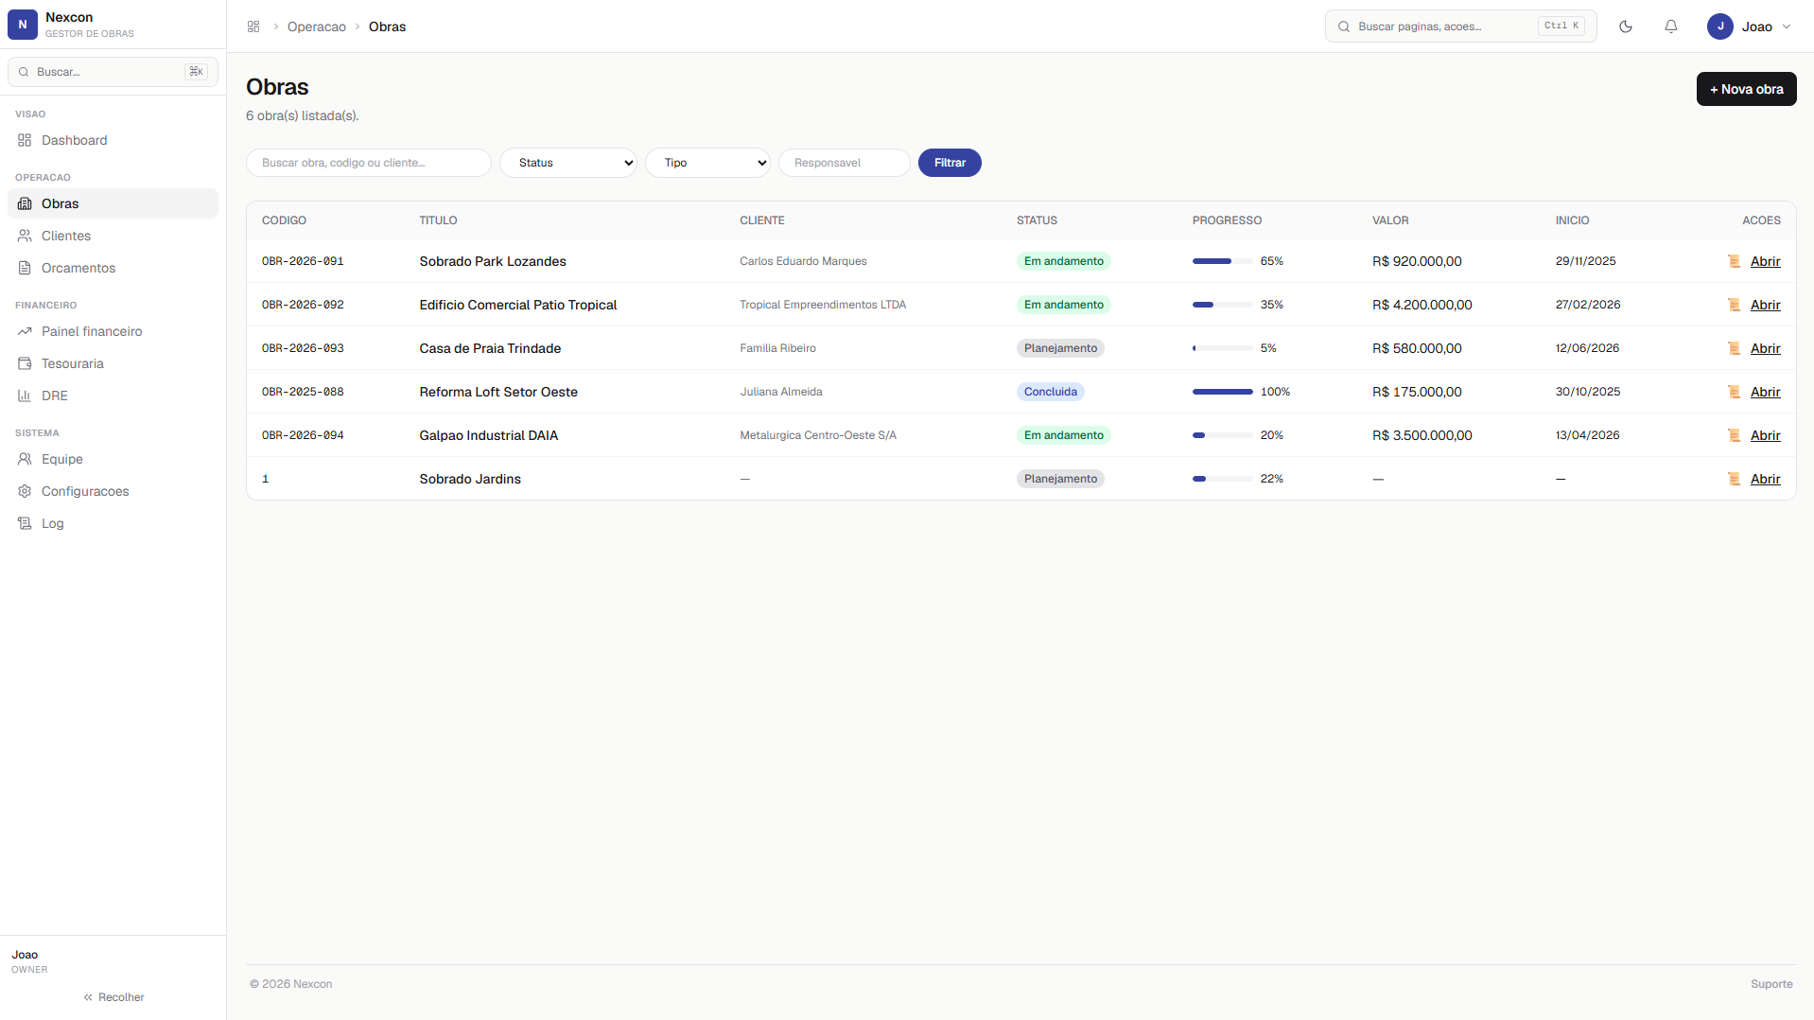This screenshot has height=1020, width=1814.
Task: Click scroll icon in Edificio Comercial Patio Tropical row
Action: (x=1734, y=305)
